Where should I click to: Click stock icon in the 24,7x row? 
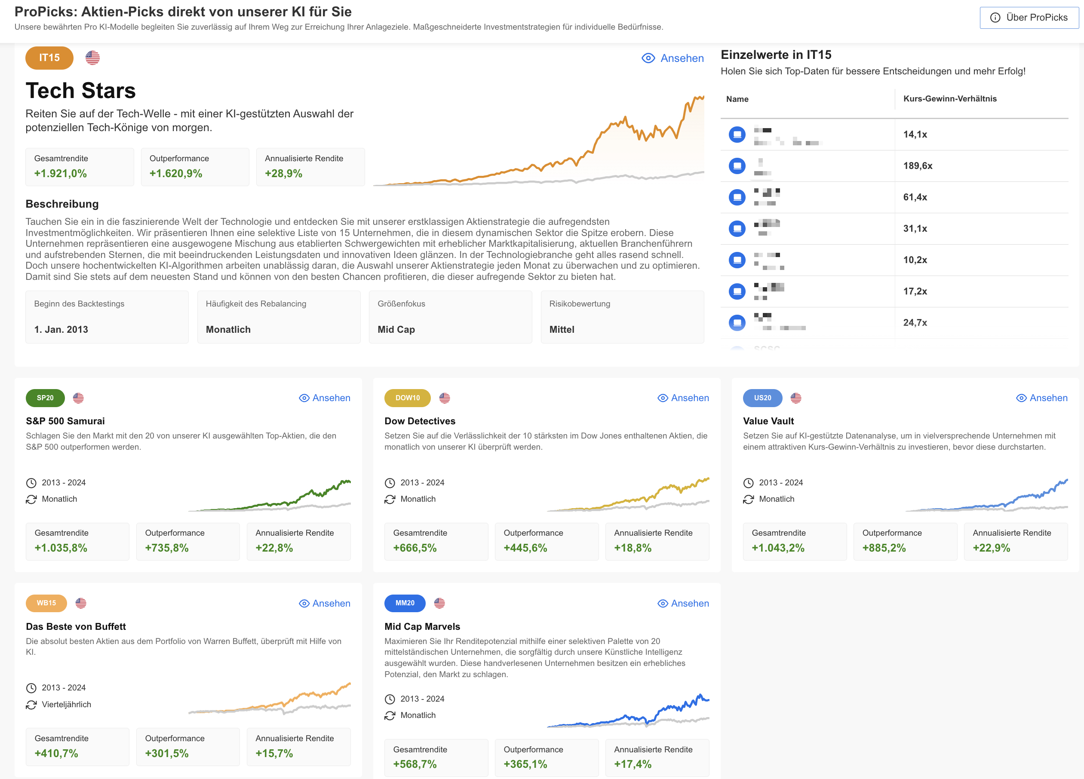[x=737, y=322]
